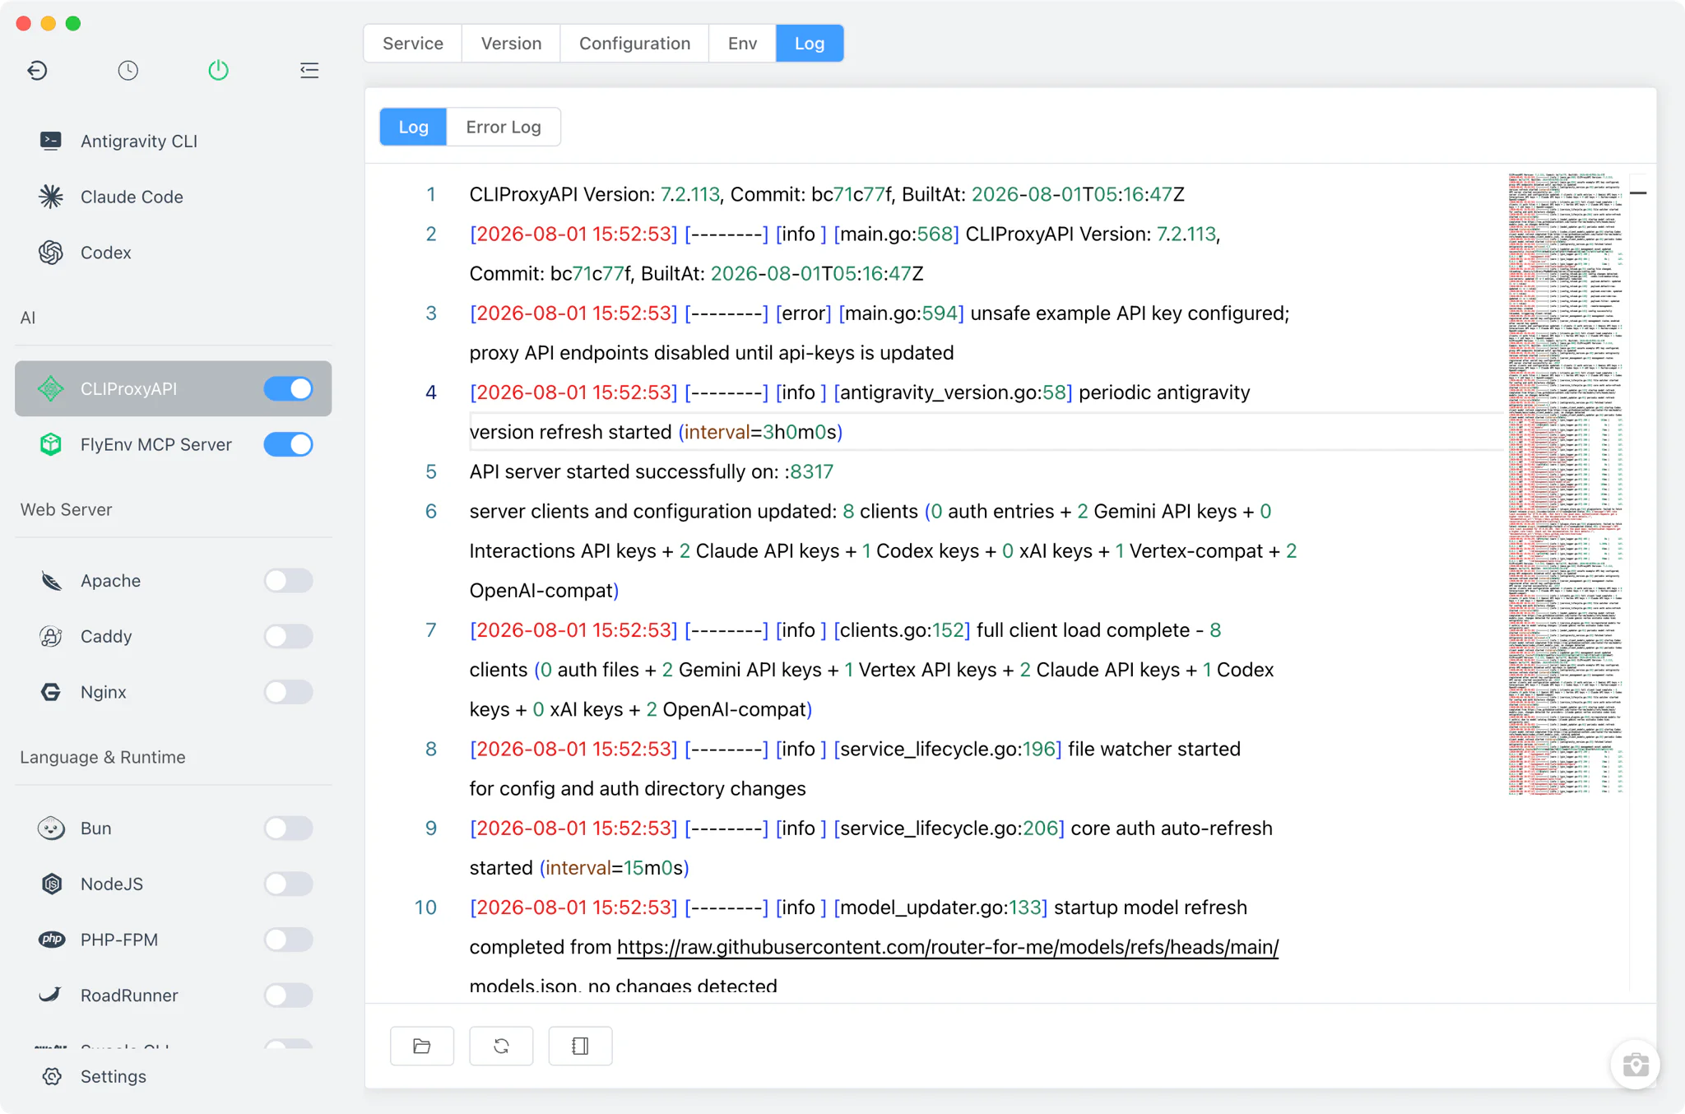Click the Antigravity CLI terminal icon
The height and width of the screenshot is (1114, 1685).
tap(51, 141)
